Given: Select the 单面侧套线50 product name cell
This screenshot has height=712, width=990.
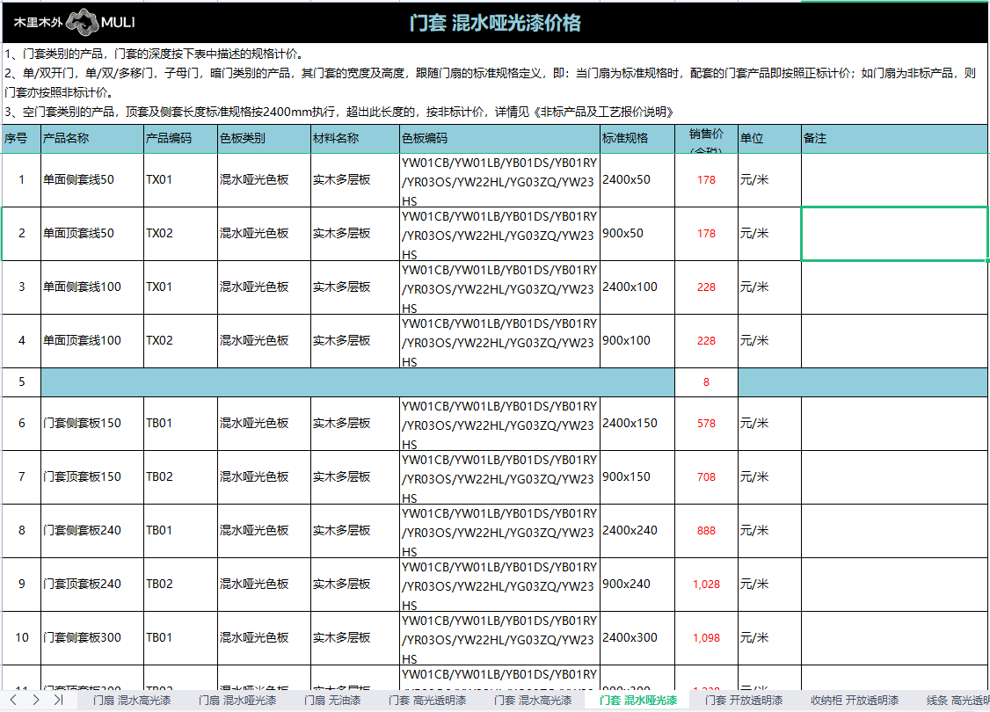Looking at the screenshot, I should click(92, 180).
